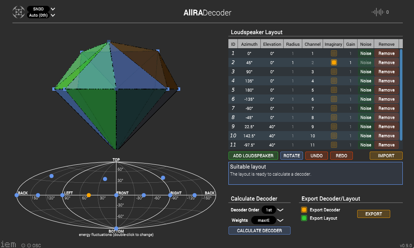Toggle Imaginary checkbox for loudspeaker 1

tap(334, 53)
